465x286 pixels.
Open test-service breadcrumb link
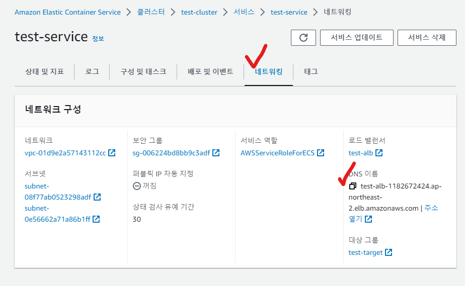pos(289,12)
